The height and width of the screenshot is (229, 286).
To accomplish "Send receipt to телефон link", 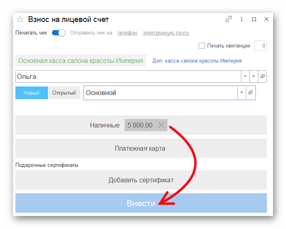I will [127, 33].
